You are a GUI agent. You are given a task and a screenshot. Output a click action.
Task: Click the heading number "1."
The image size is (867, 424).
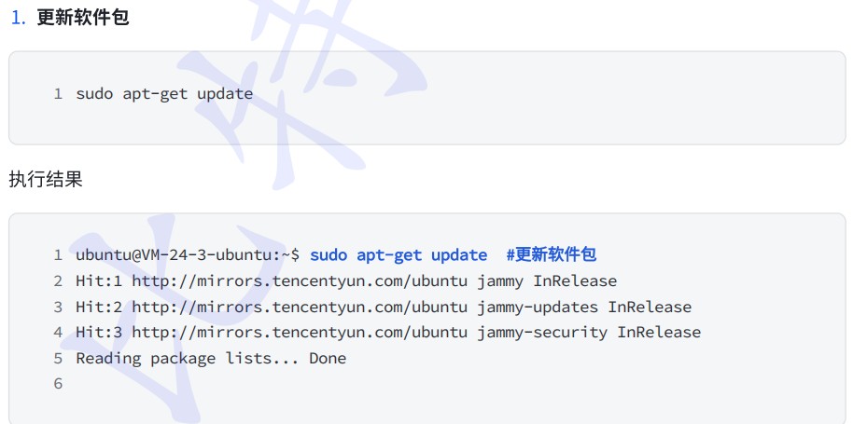click(18, 18)
